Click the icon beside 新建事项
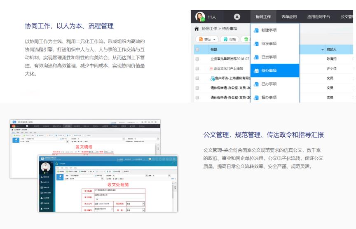 tap(256, 30)
